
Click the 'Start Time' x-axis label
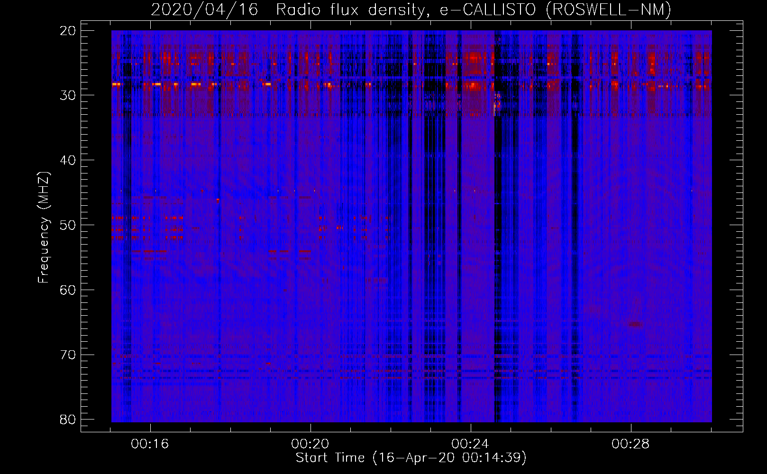411,458
